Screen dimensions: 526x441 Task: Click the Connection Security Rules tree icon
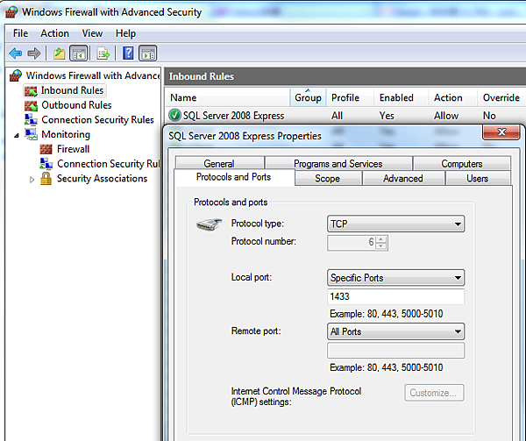coord(31,120)
